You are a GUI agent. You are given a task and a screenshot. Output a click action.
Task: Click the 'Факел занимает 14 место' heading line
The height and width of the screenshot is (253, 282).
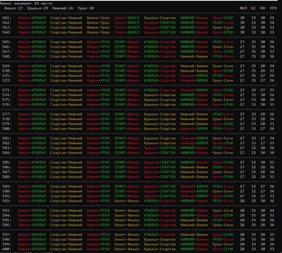click(26, 3)
